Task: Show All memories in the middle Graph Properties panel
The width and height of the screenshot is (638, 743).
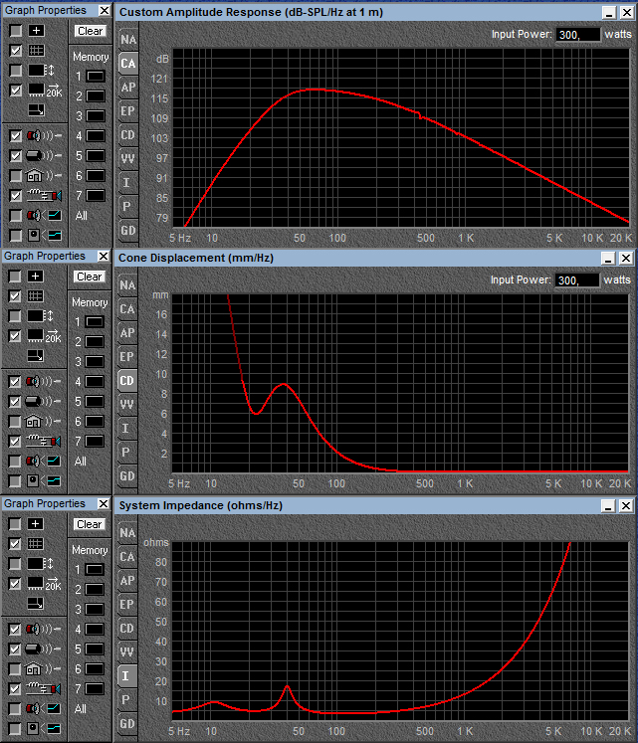Action: coord(81,462)
